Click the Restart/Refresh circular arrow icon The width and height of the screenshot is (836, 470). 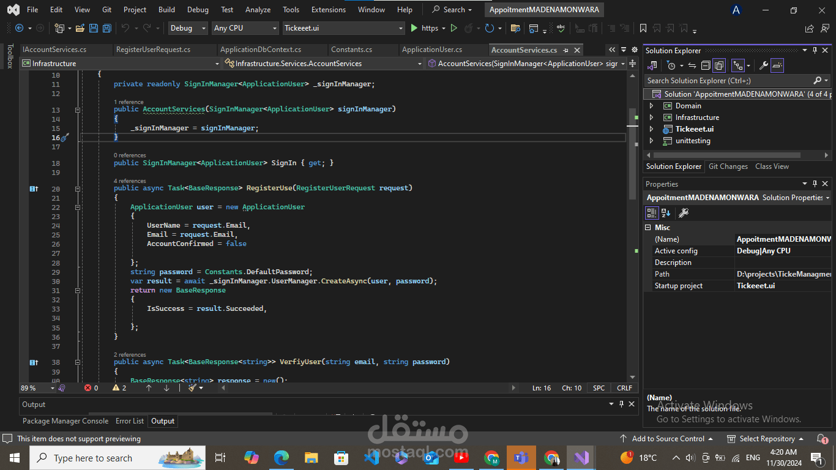point(489,28)
